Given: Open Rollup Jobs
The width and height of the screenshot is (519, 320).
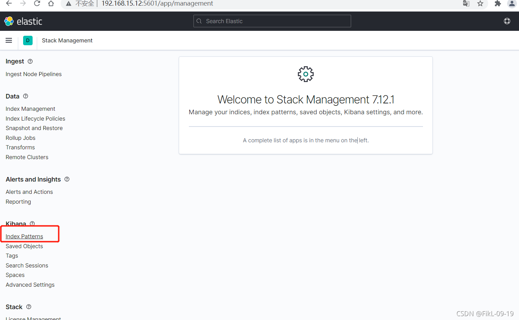Looking at the screenshot, I should pos(20,138).
